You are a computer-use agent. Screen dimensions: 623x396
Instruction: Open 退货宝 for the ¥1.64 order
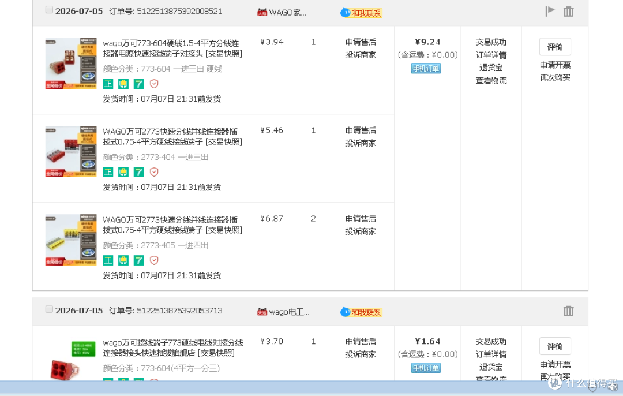(x=491, y=367)
